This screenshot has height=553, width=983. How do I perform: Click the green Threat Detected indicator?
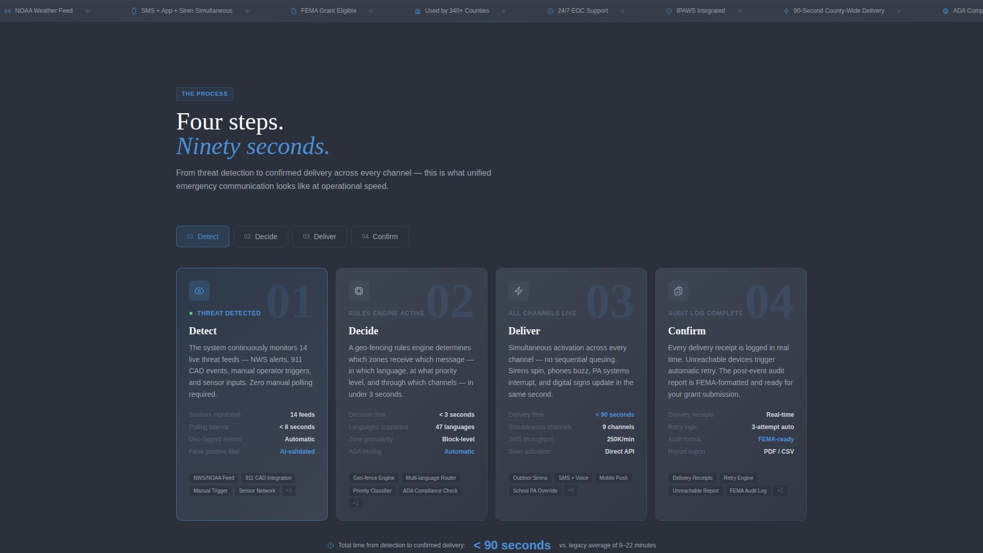tap(191, 313)
